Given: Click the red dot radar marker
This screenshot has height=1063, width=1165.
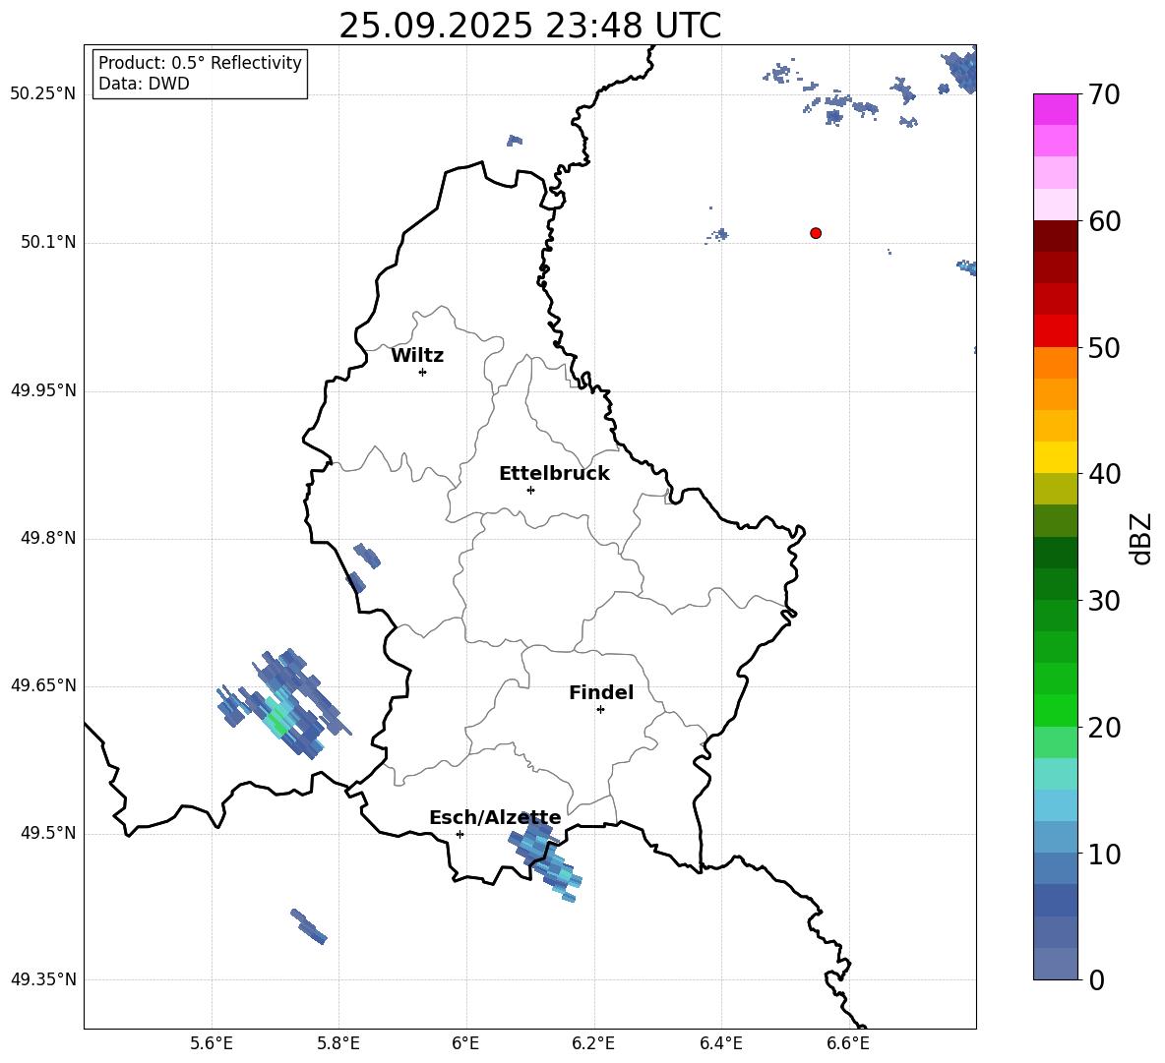Looking at the screenshot, I should (x=816, y=233).
